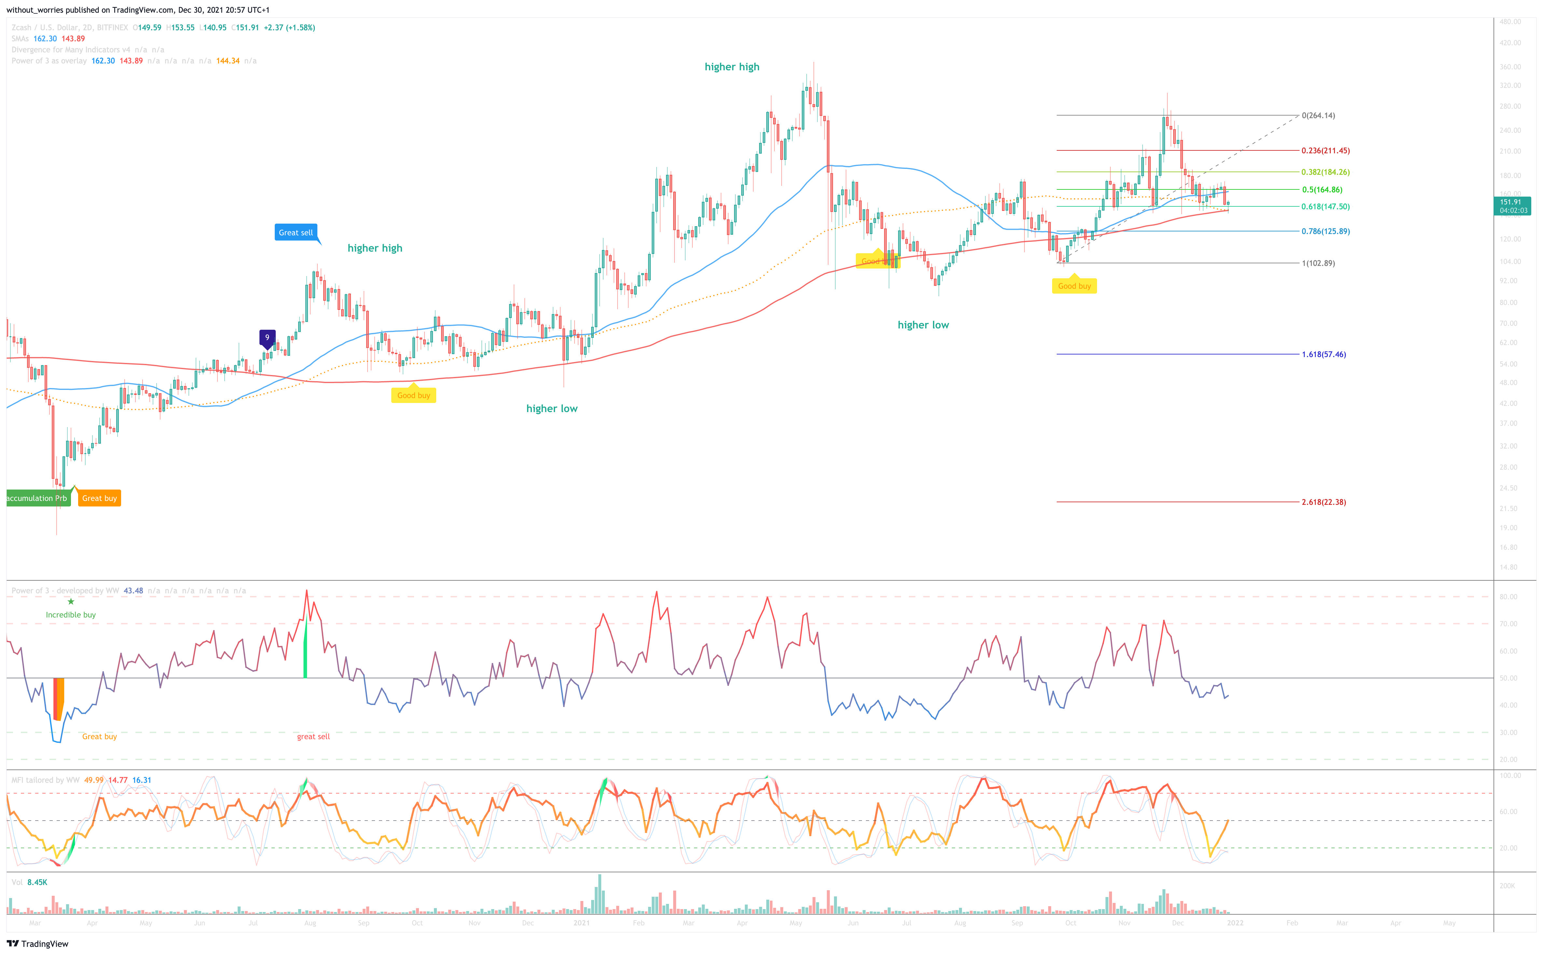Select the 0.5(164.86) Fibonacci level label
This screenshot has width=1543, height=955.
point(1322,189)
